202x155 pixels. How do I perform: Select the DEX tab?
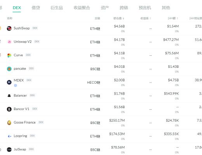17,8
